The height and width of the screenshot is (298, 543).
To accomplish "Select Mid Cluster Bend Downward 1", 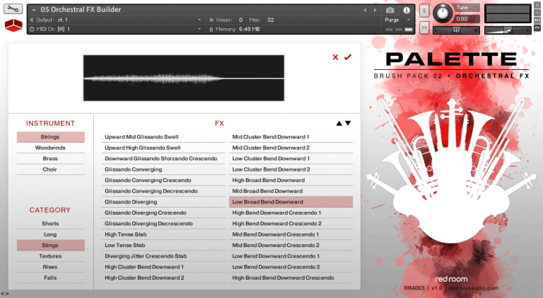I will (291, 137).
